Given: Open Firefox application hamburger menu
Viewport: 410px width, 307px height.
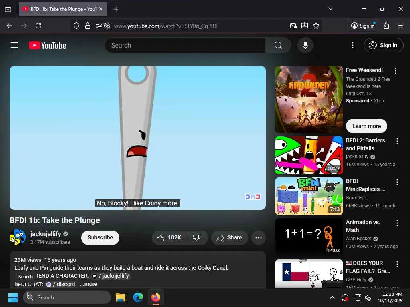Looking at the screenshot, I should [x=400, y=26].
